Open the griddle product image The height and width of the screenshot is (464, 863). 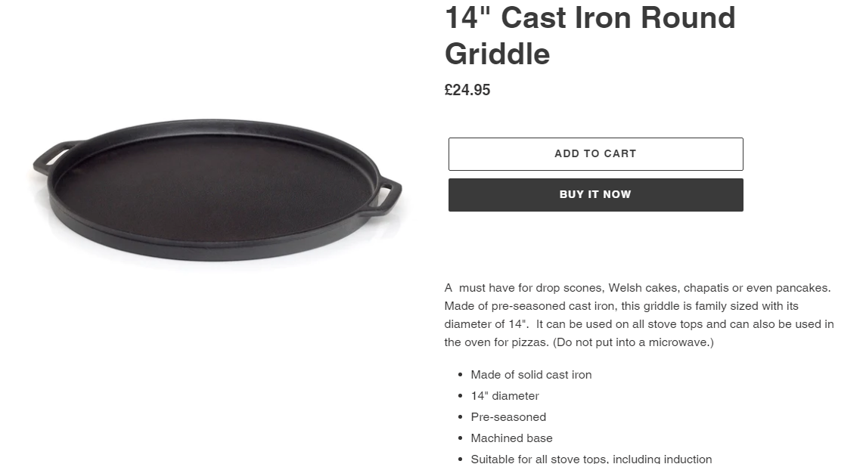216,190
